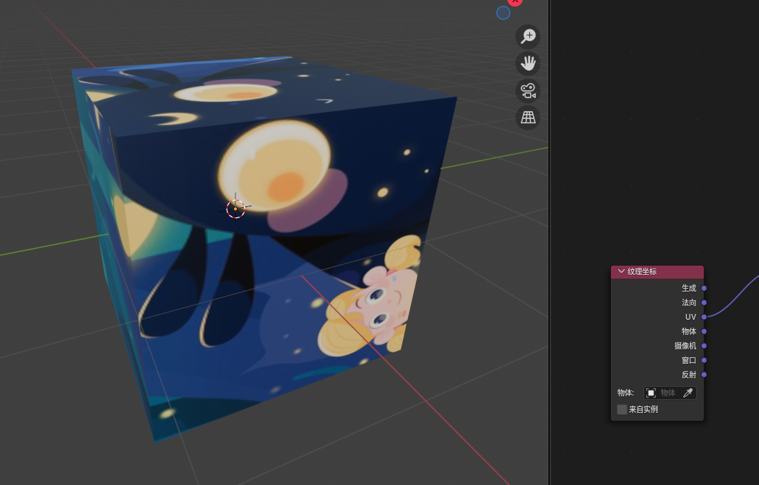Click the pan view hand icon
Screen dimensions: 759x485
[528, 64]
